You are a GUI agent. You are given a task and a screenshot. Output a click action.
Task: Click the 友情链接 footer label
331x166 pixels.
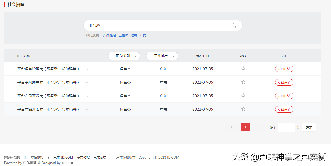pos(37,158)
